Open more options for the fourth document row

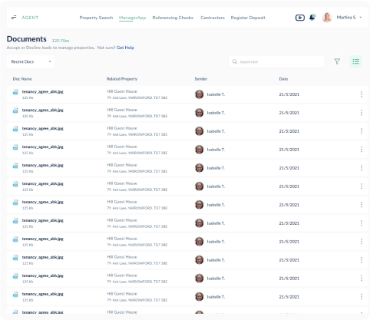tap(362, 150)
